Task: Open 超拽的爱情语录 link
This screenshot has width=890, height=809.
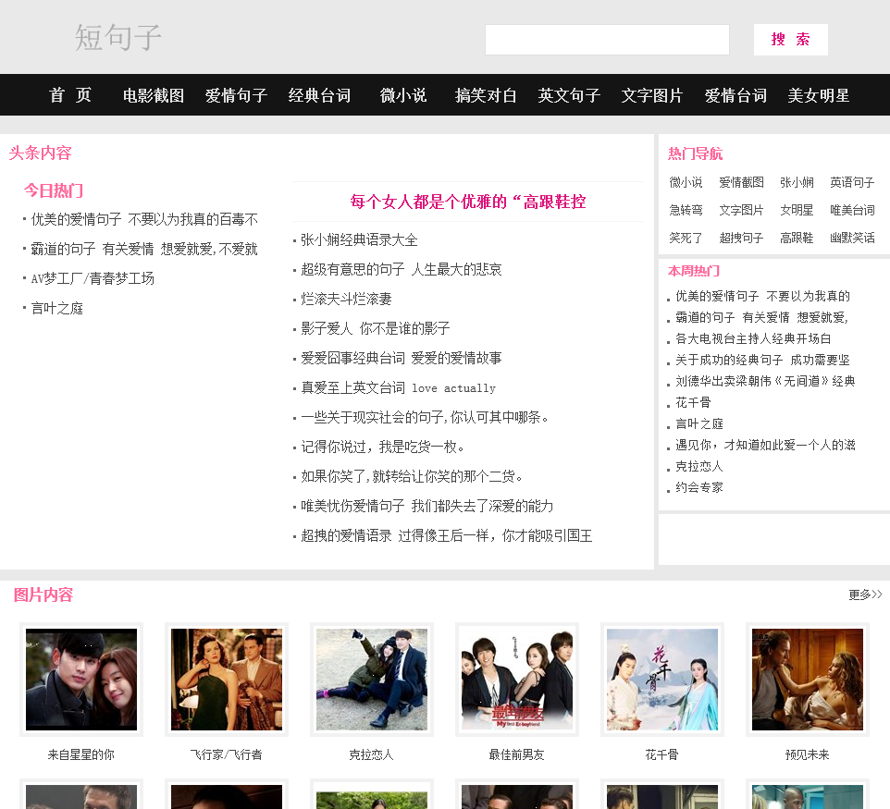Action: (447, 535)
